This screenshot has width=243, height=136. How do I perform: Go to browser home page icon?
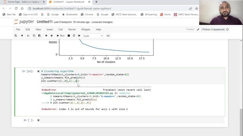pyautogui.click(x=22, y=8)
